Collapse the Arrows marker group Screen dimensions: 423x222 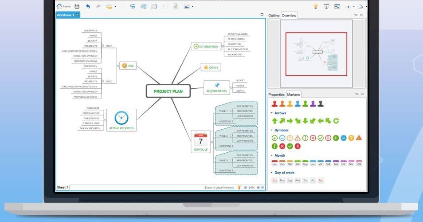[272, 113]
